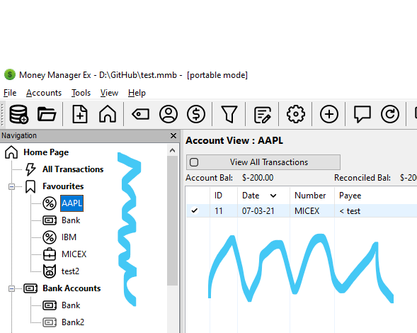417x333 pixels.
Task: Collapse the Bank Accounts tree node
Action: (11, 288)
